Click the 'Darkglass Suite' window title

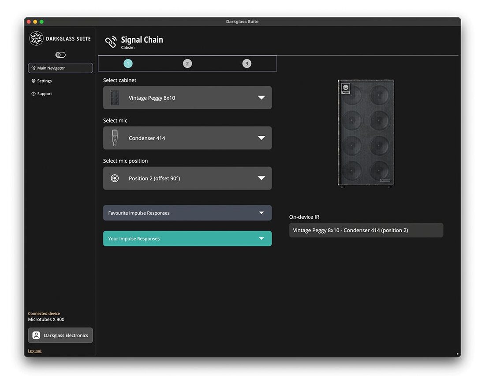pos(242,22)
